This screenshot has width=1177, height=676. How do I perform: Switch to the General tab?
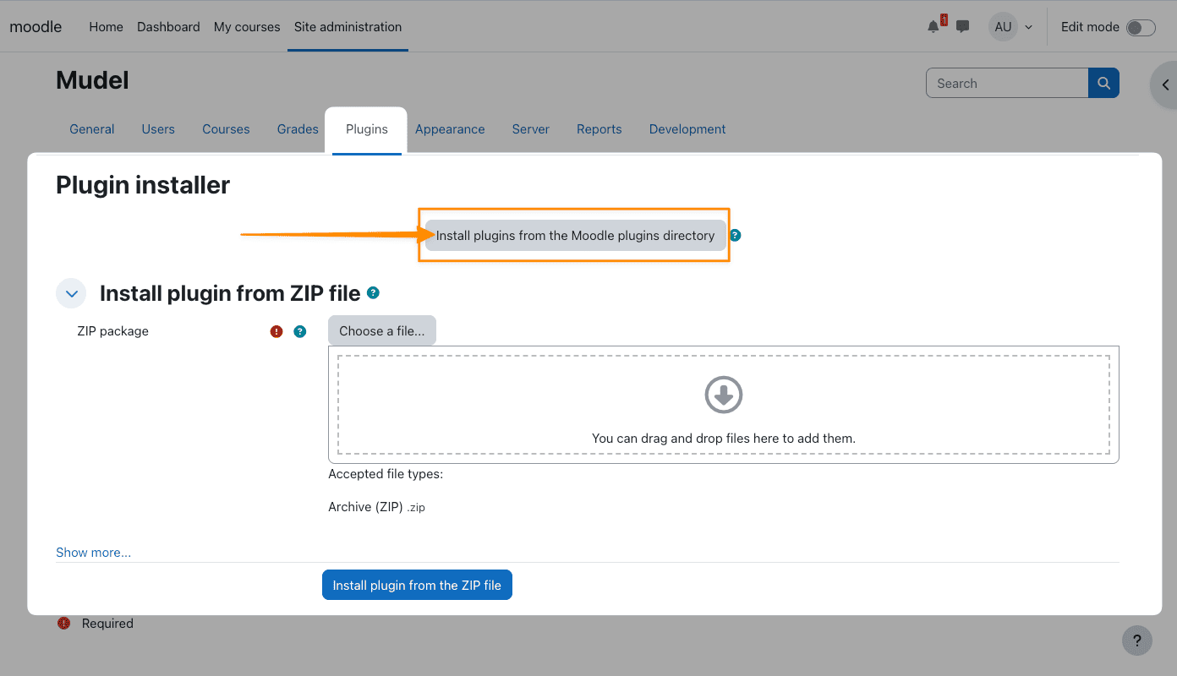click(92, 129)
